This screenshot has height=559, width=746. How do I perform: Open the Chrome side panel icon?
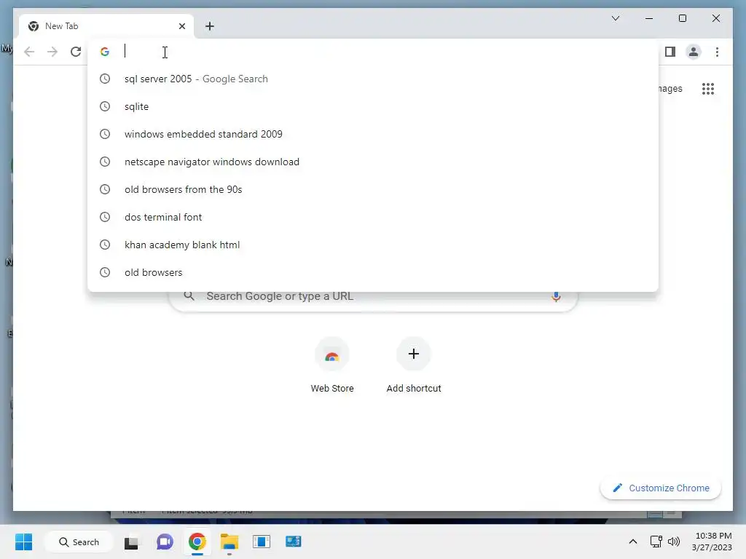(x=670, y=52)
